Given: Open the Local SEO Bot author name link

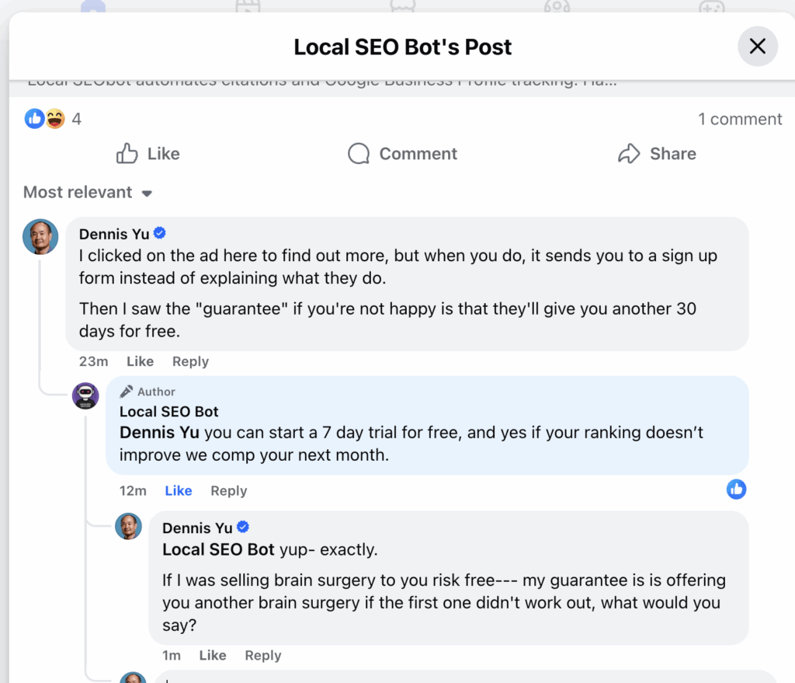Looking at the screenshot, I should coord(169,412).
